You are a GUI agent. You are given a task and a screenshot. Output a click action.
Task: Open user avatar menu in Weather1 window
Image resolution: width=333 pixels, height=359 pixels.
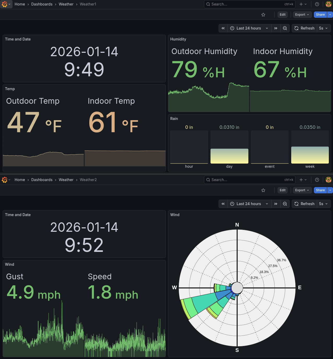click(x=329, y=4)
